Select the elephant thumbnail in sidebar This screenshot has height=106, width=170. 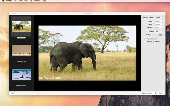[x=21, y=27]
